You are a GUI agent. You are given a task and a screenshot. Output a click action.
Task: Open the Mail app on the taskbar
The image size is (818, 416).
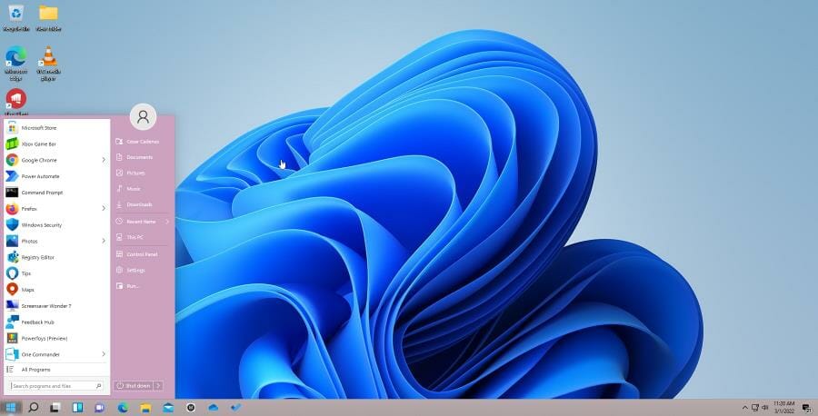[168, 408]
